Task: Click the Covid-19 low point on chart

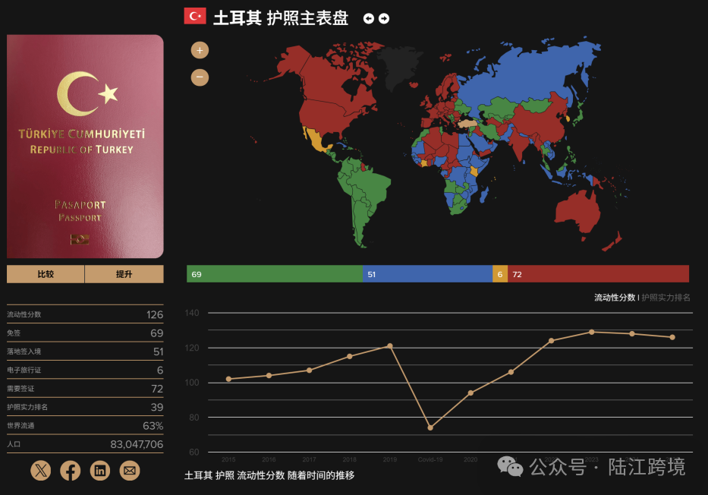Action: click(430, 427)
